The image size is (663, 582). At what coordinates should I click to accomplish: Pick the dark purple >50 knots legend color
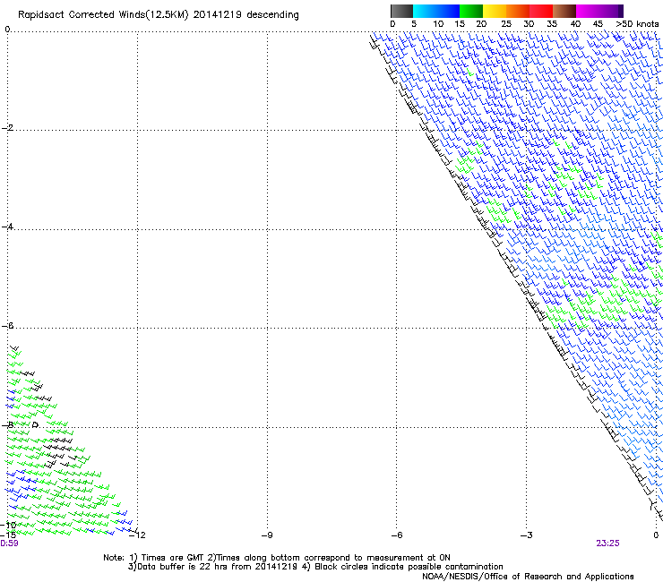point(620,11)
